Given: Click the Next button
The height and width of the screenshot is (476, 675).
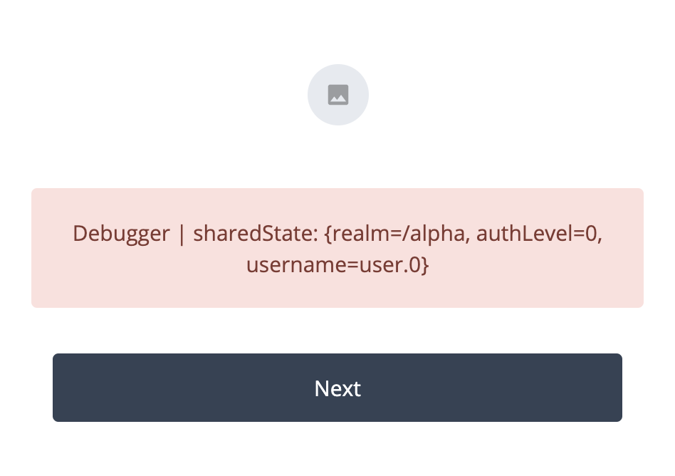Looking at the screenshot, I should pos(337,388).
